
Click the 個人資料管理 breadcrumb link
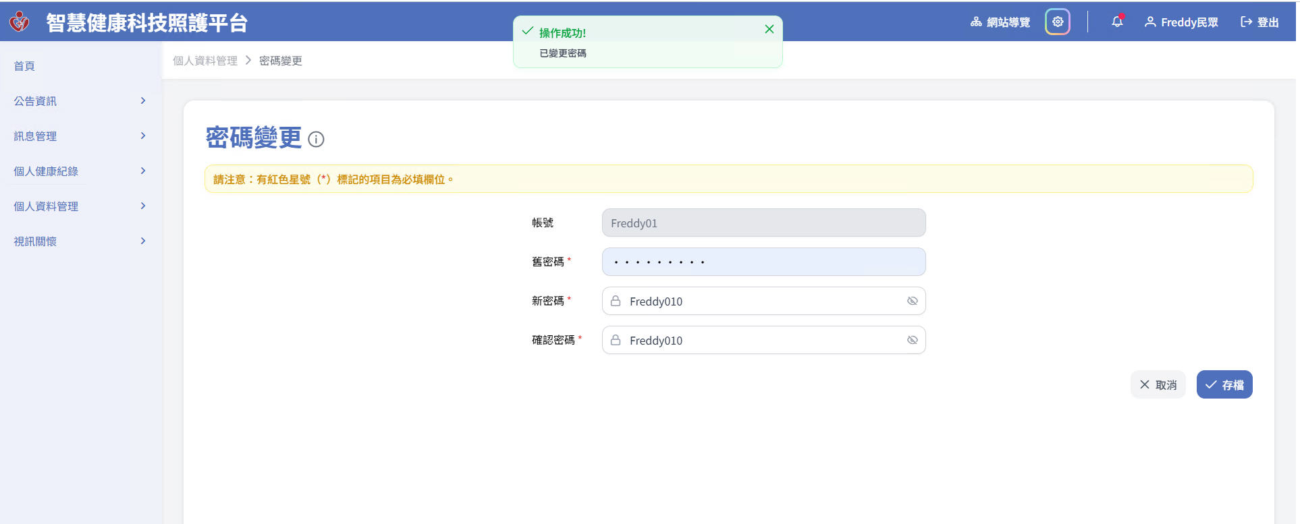(205, 61)
